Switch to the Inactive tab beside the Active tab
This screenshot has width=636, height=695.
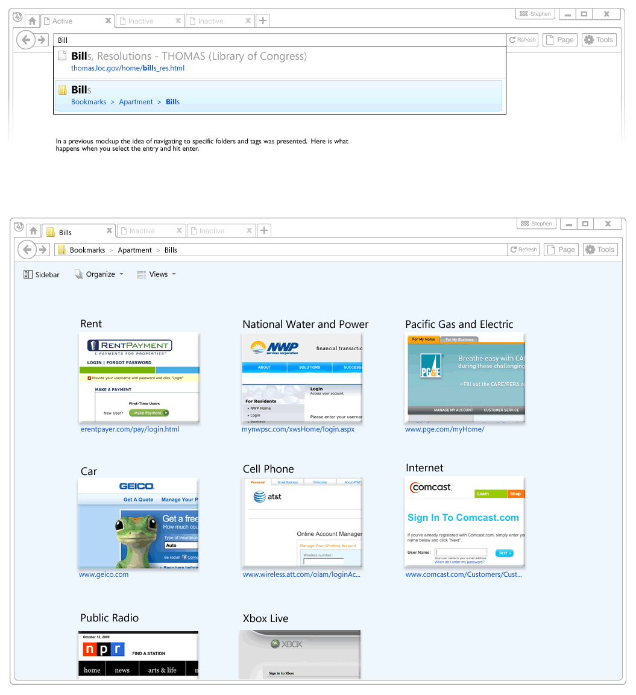[150, 21]
